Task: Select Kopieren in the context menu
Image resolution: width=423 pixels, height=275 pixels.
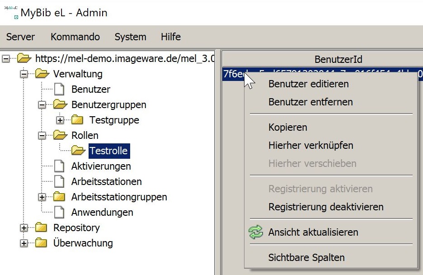Action: pyautogui.click(x=331, y=128)
